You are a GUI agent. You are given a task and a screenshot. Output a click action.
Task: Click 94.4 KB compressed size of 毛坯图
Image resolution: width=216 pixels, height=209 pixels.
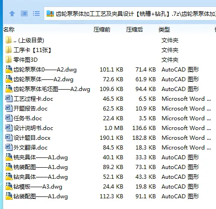146,89
